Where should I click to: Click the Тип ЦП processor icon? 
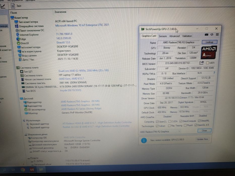22,72
